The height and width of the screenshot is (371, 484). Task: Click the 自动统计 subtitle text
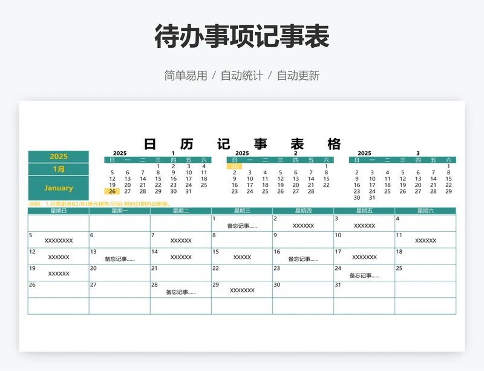tap(242, 76)
